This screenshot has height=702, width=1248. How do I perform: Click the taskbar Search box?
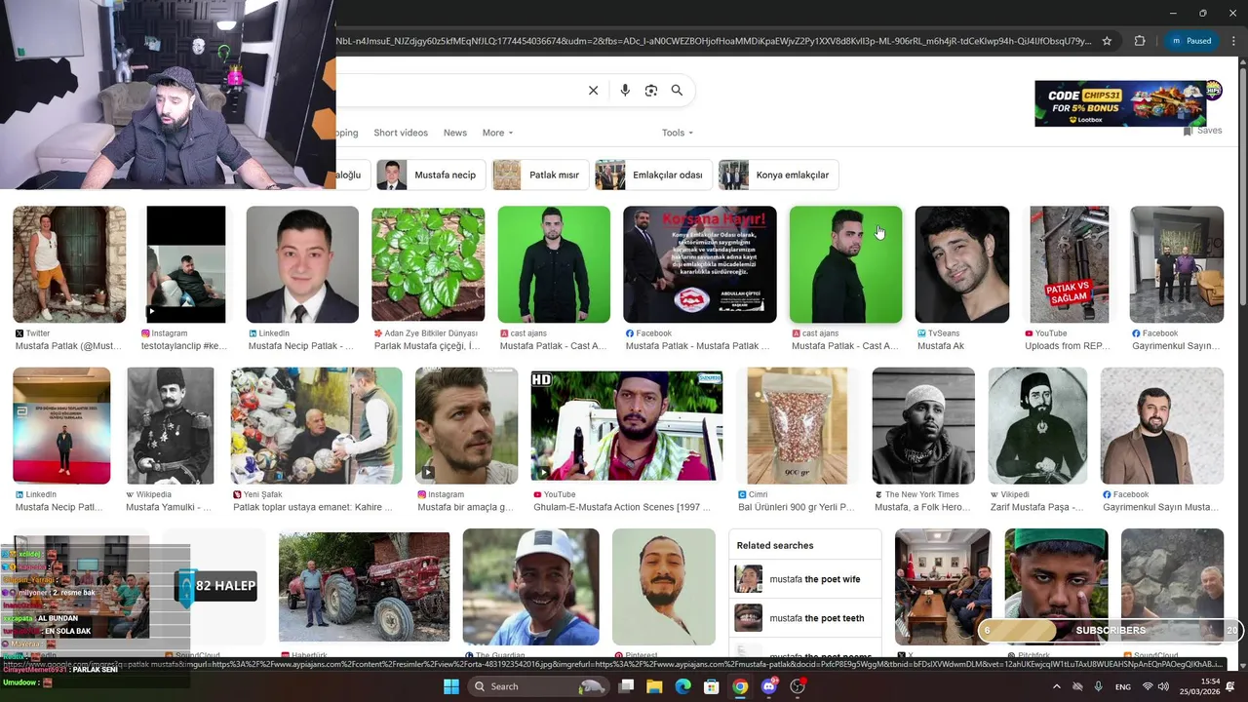[x=539, y=686]
